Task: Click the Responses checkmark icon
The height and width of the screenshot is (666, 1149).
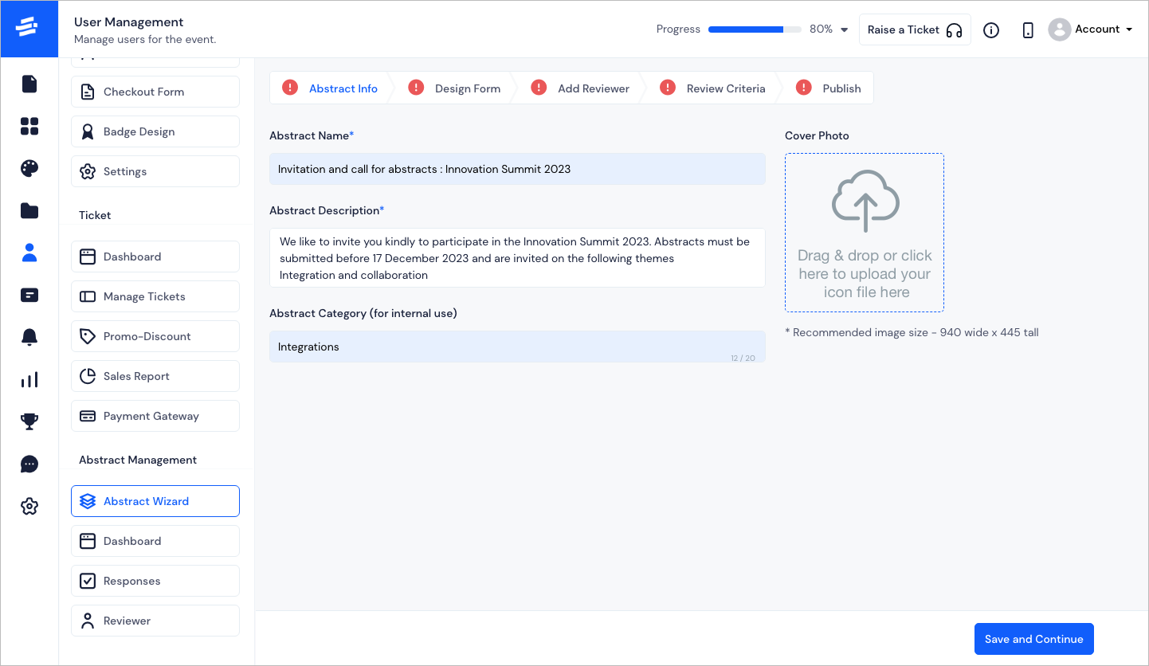Action: 88,581
